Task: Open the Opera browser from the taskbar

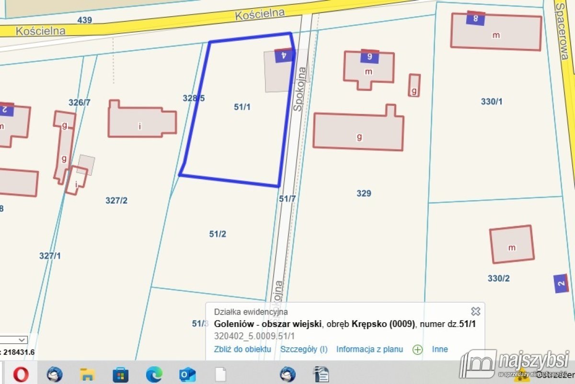Action: 21,373
